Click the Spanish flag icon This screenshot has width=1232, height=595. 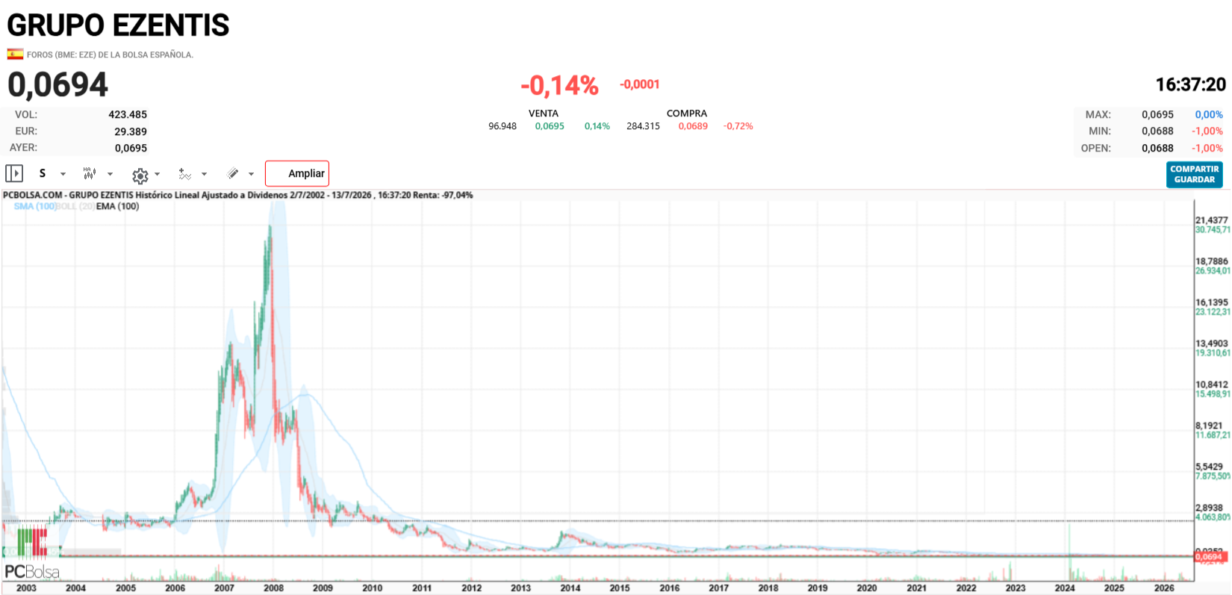[15, 54]
